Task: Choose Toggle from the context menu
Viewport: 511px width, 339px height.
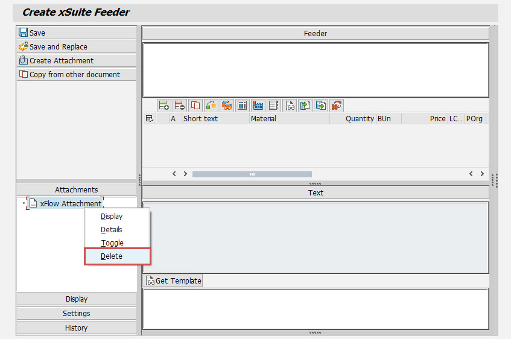Action: tap(112, 243)
